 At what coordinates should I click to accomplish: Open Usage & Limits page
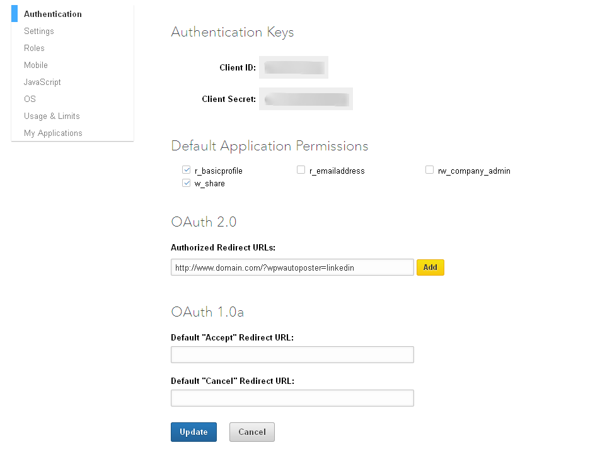pos(52,116)
